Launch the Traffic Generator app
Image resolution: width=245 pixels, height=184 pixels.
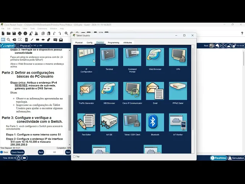[x=86, y=91]
